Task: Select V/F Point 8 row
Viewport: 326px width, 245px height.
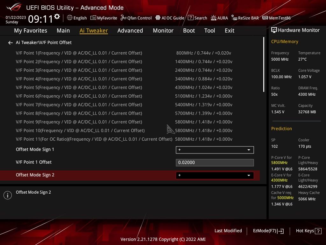Action: point(130,113)
